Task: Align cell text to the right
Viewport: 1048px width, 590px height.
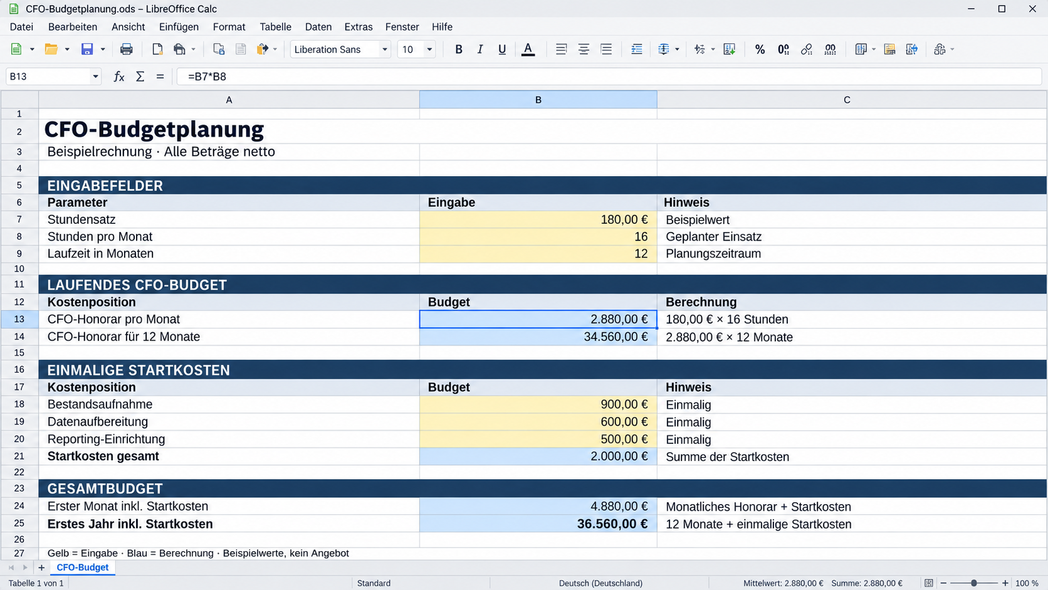Action: pyautogui.click(x=606, y=50)
